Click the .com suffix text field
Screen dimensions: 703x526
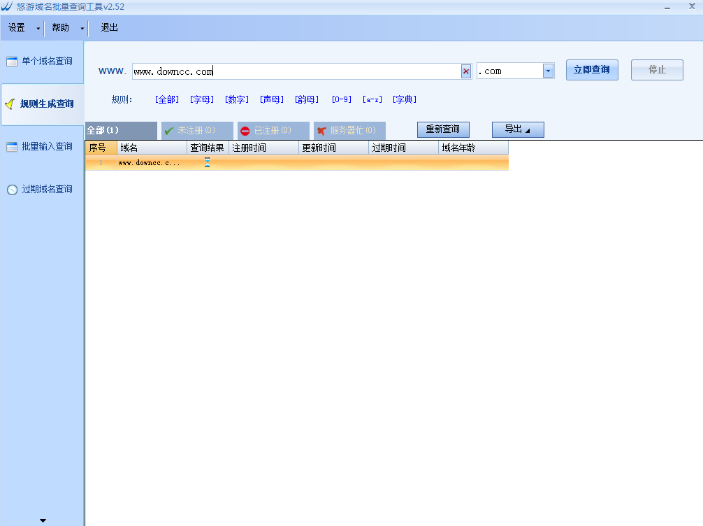[x=509, y=71]
